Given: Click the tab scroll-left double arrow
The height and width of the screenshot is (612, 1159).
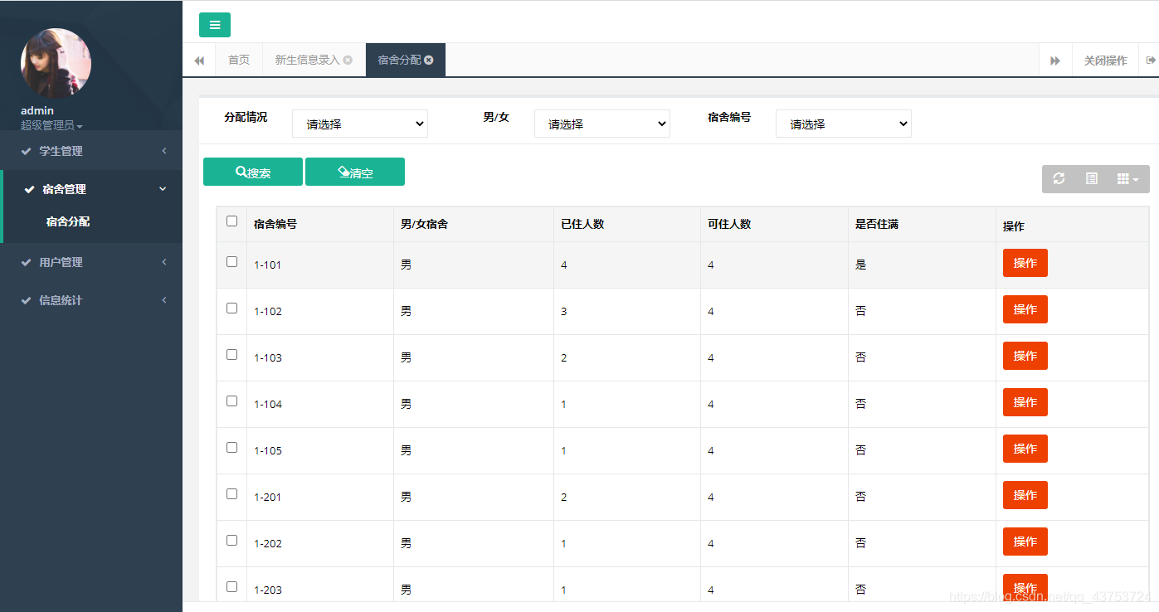Looking at the screenshot, I should 199,61.
